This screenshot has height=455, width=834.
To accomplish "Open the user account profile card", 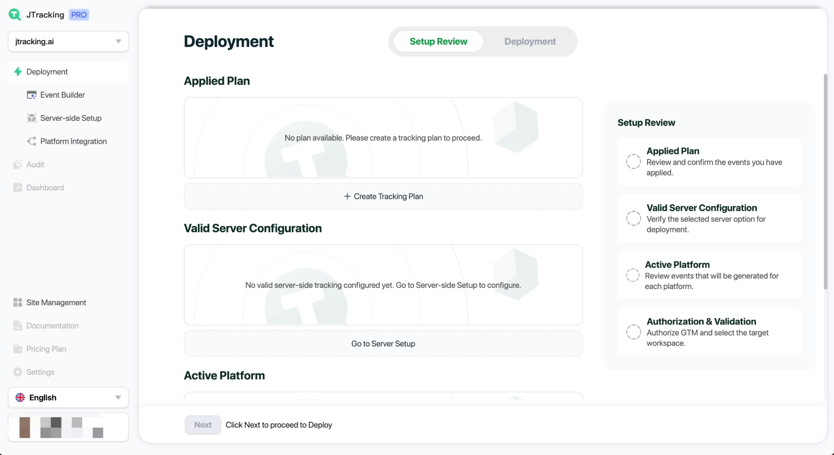I will (68, 427).
